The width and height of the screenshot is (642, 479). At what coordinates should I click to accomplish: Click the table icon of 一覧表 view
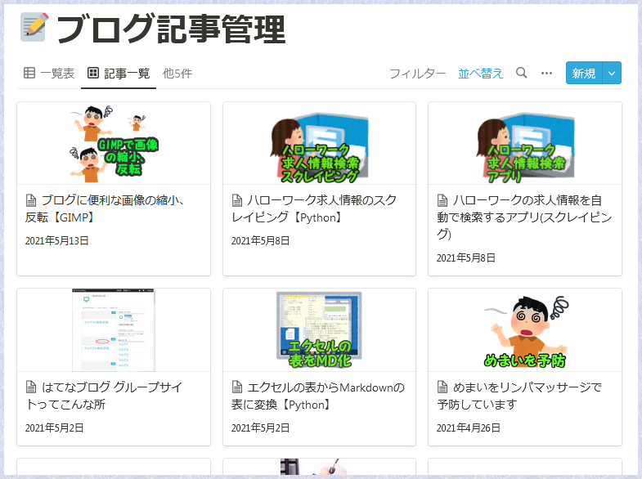pyautogui.click(x=29, y=73)
